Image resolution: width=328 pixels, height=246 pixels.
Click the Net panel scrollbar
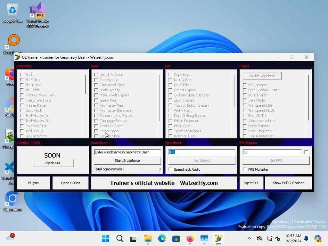coord(234,91)
